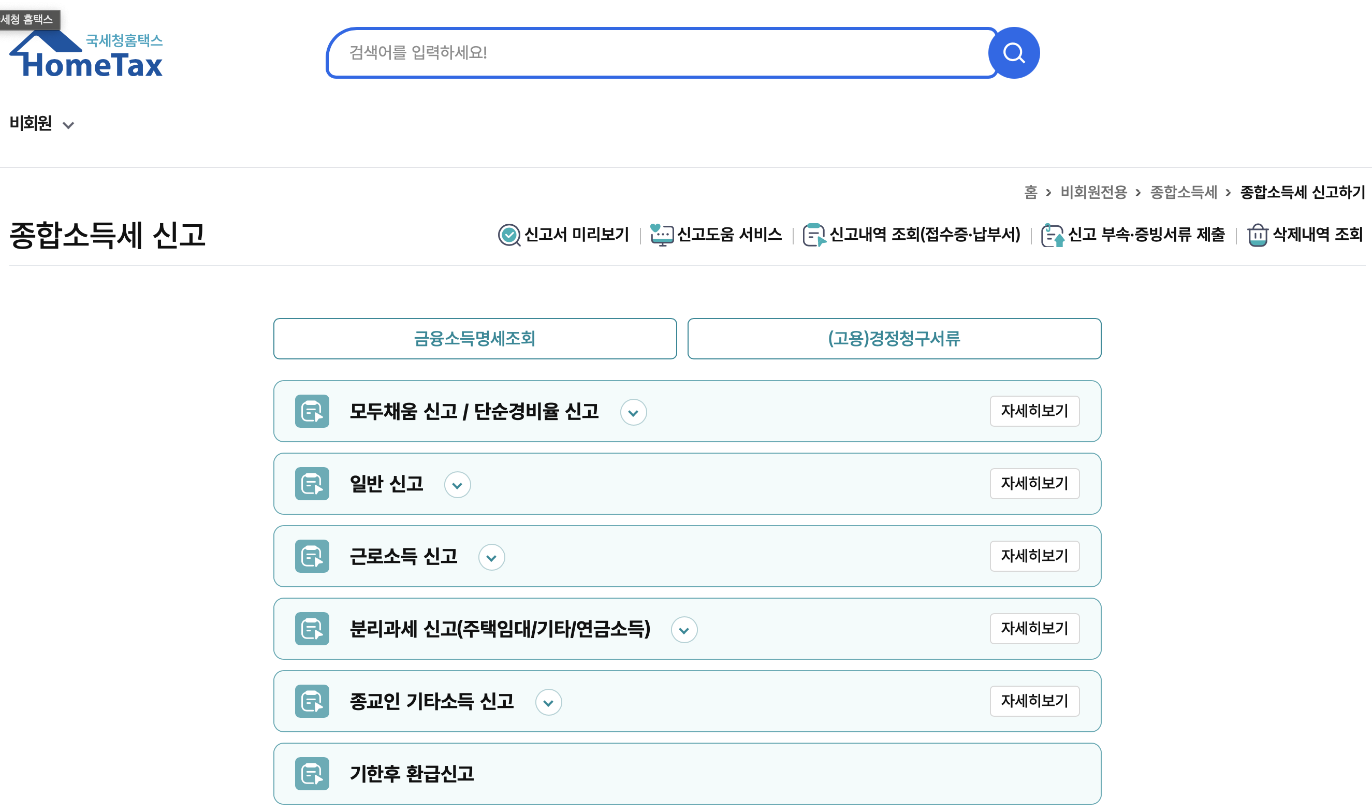Click 자세히보기 for 모두채움 신고

pos(1034,411)
